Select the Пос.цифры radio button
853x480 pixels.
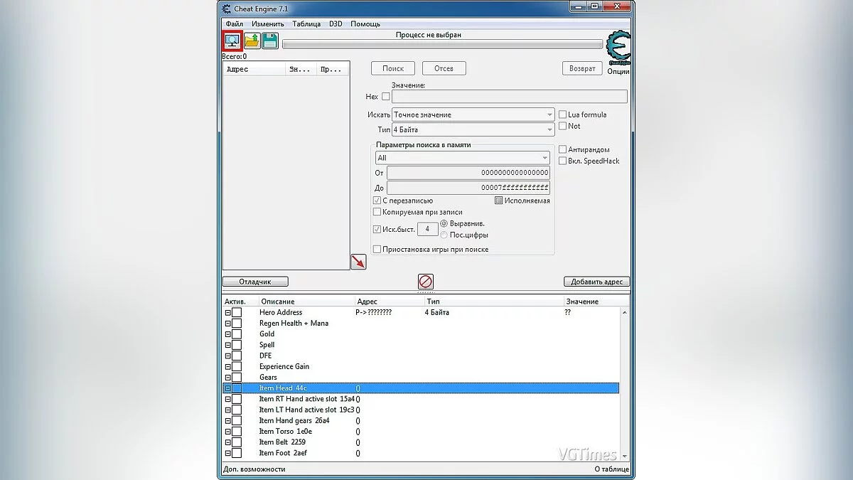tap(444, 235)
